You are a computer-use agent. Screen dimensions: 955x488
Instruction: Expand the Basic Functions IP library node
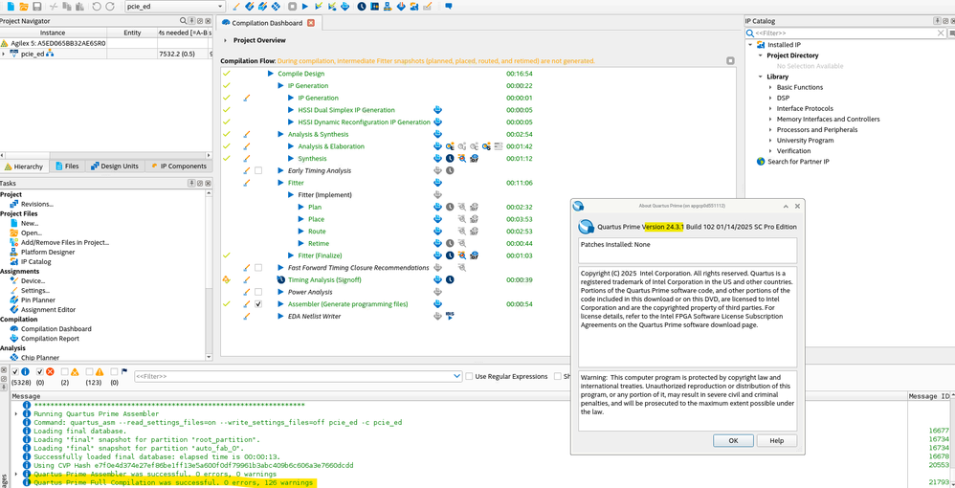pos(770,87)
